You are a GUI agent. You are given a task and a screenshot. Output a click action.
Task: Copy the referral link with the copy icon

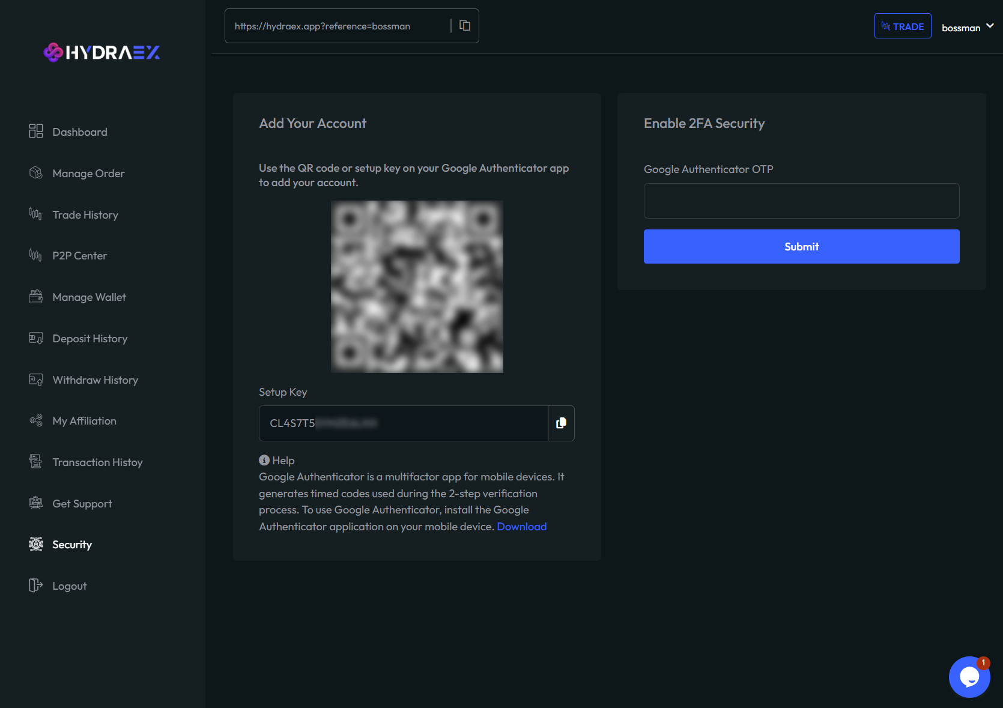tap(465, 25)
